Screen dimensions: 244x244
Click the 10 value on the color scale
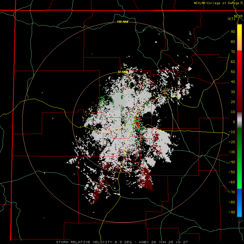click(x=233, y=112)
